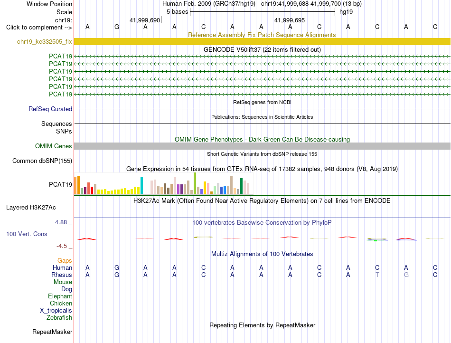Click the hg19 label next to the scale bar

tap(346, 12)
